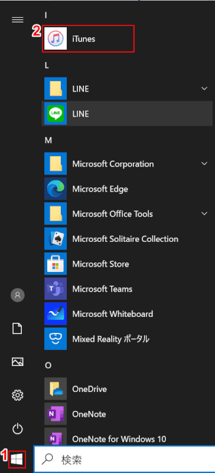Start Microsoft Solitaire Collection icon
This screenshot has height=473, width=215.
[56, 239]
